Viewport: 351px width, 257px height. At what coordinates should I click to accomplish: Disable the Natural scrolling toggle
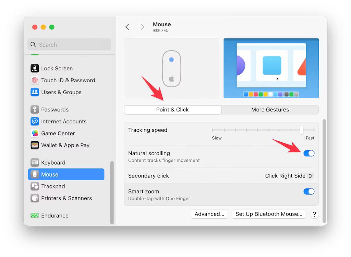(308, 154)
